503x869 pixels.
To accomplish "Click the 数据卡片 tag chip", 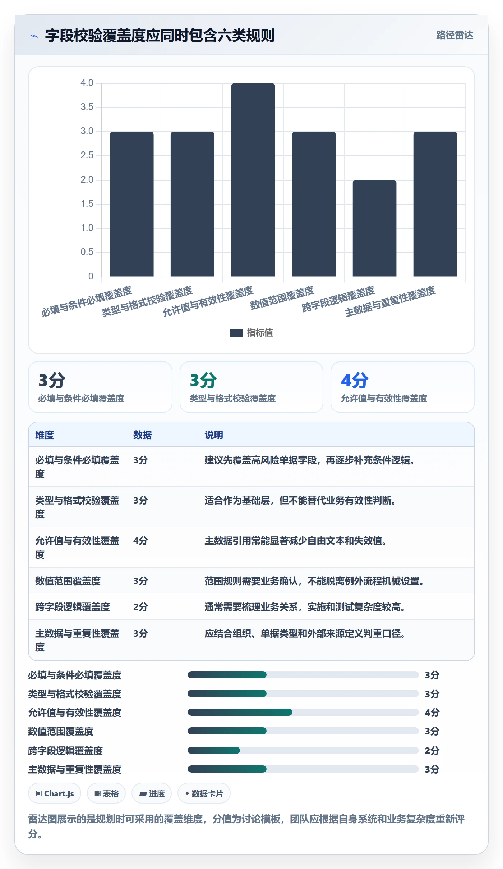I will [204, 793].
